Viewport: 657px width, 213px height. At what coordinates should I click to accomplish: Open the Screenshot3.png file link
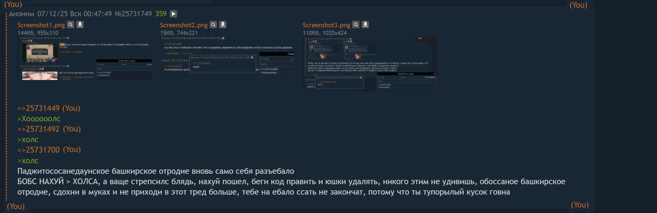(x=326, y=25)
